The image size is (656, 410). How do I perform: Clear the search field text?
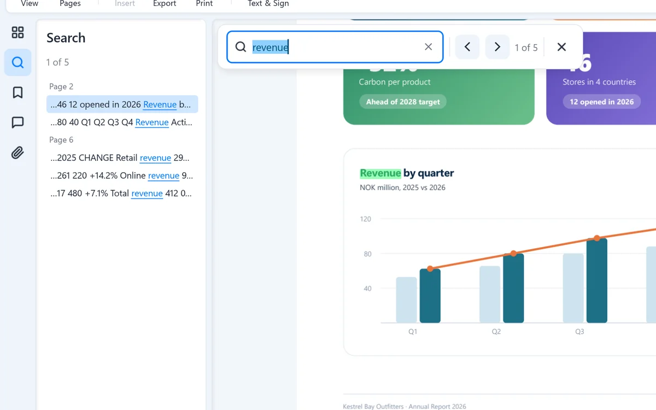(x=429, y=47)
